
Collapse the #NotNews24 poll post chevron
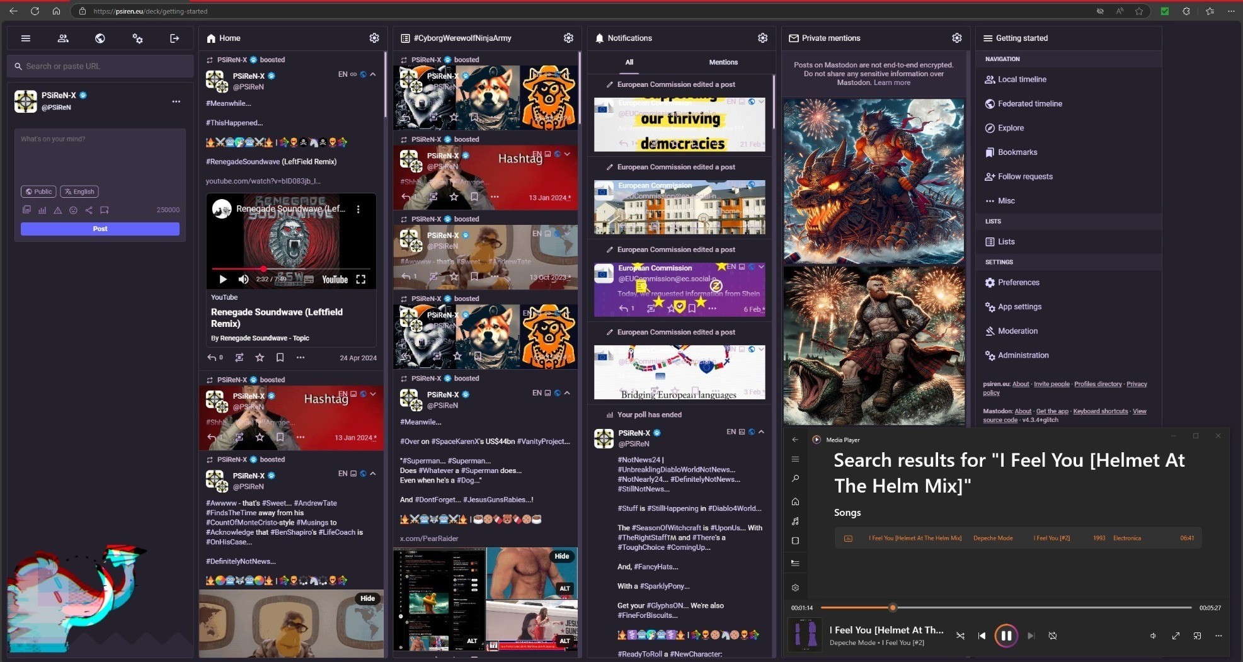pyautogui.click(x=761, y=432)
